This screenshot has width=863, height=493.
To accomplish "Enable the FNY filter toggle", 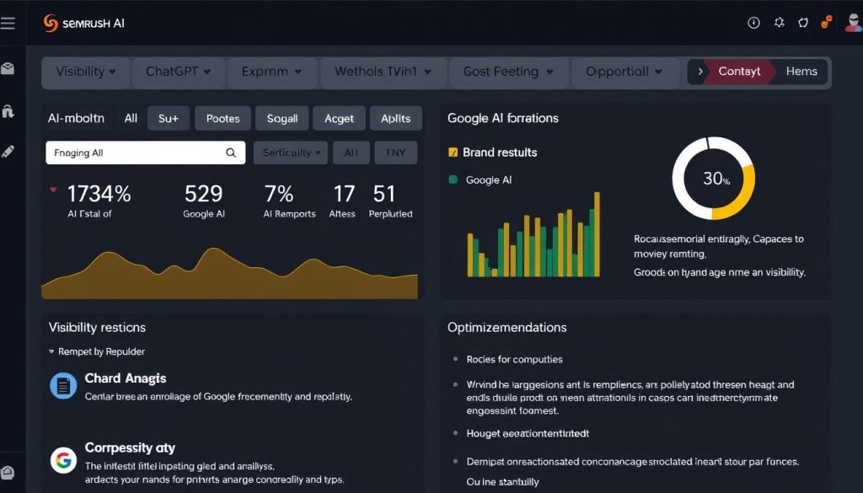I will pyautogui.click(x=395, y=153).
